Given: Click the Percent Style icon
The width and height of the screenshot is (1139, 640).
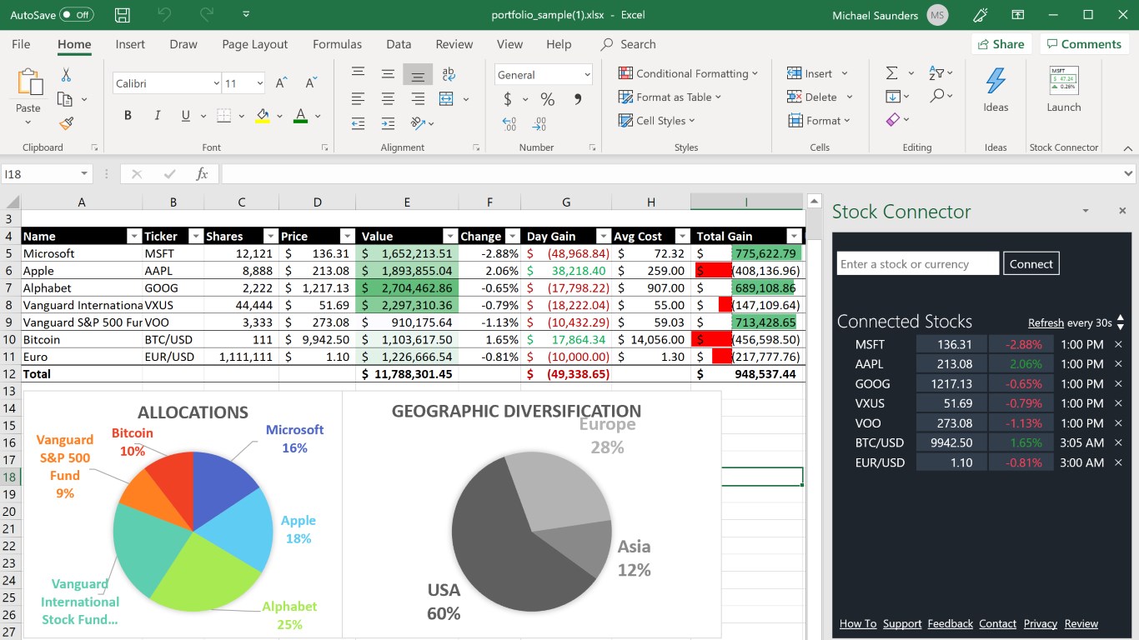Looking at the screenshot, I should pos(547,99).
